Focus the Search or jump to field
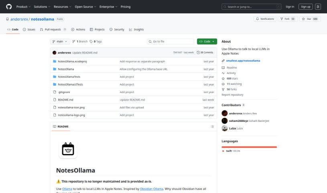 (x=251, y=7)
